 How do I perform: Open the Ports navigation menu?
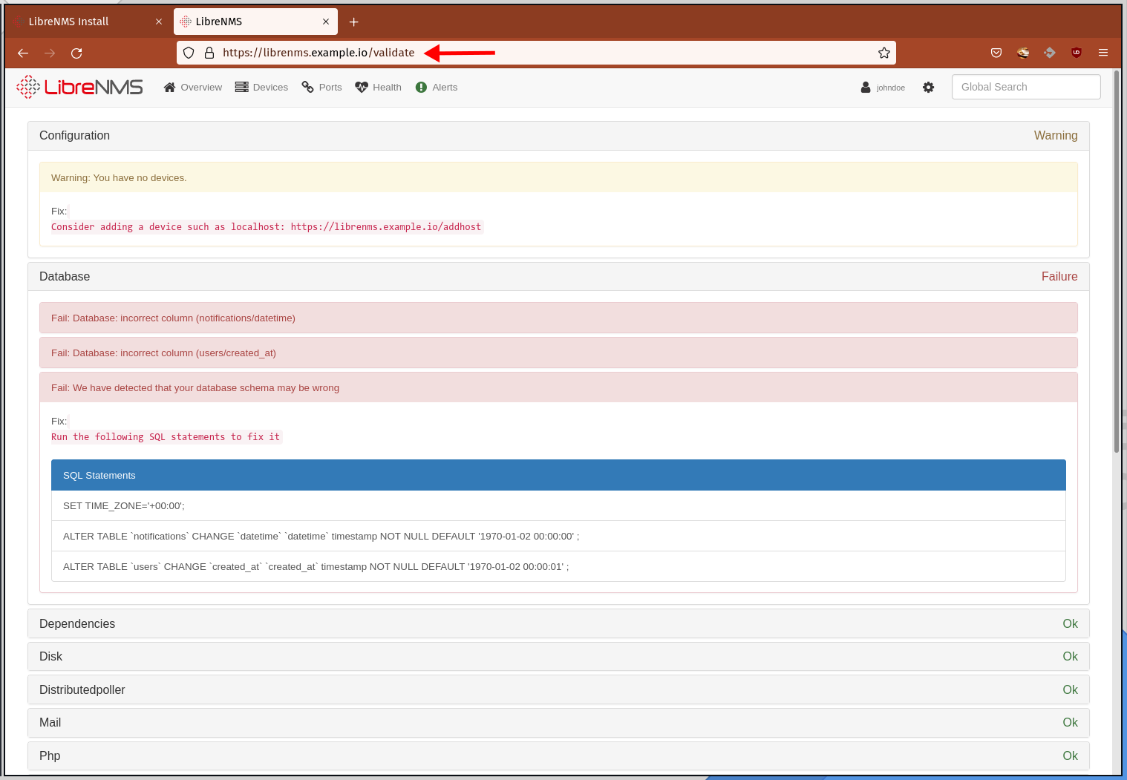click(322, 88)
